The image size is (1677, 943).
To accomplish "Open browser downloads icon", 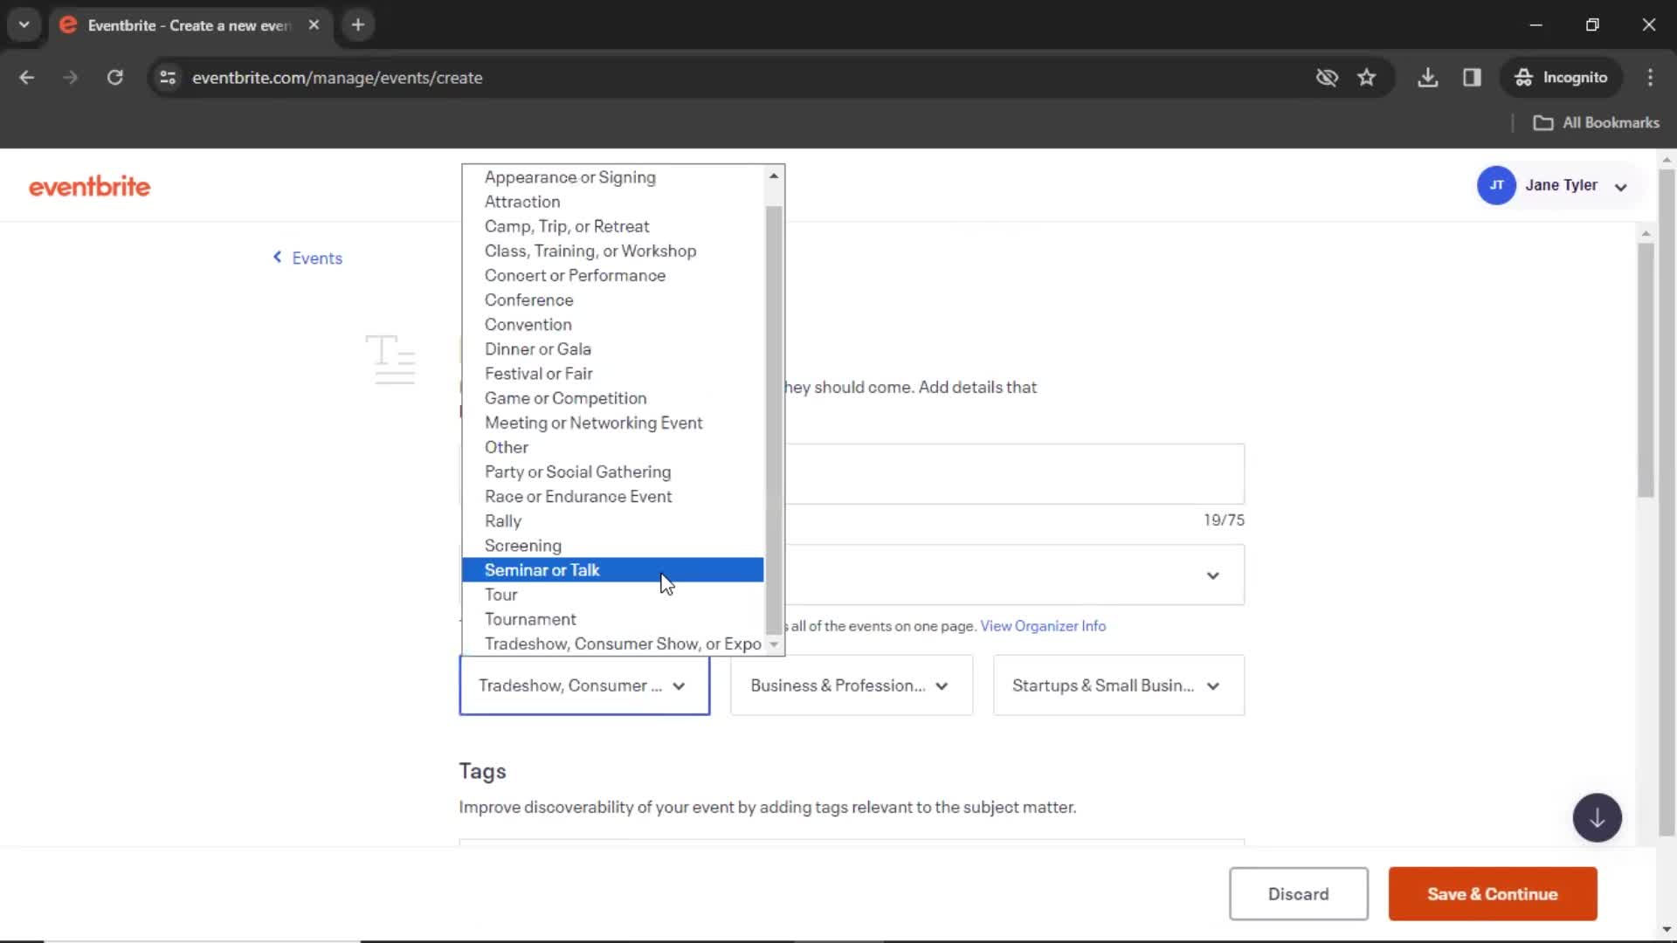I will click(1428, 78).
